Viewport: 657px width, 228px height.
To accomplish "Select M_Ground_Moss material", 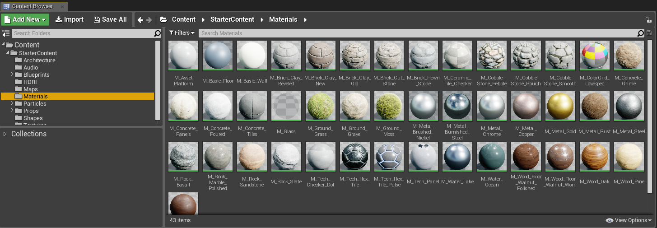I will [389, 114].
